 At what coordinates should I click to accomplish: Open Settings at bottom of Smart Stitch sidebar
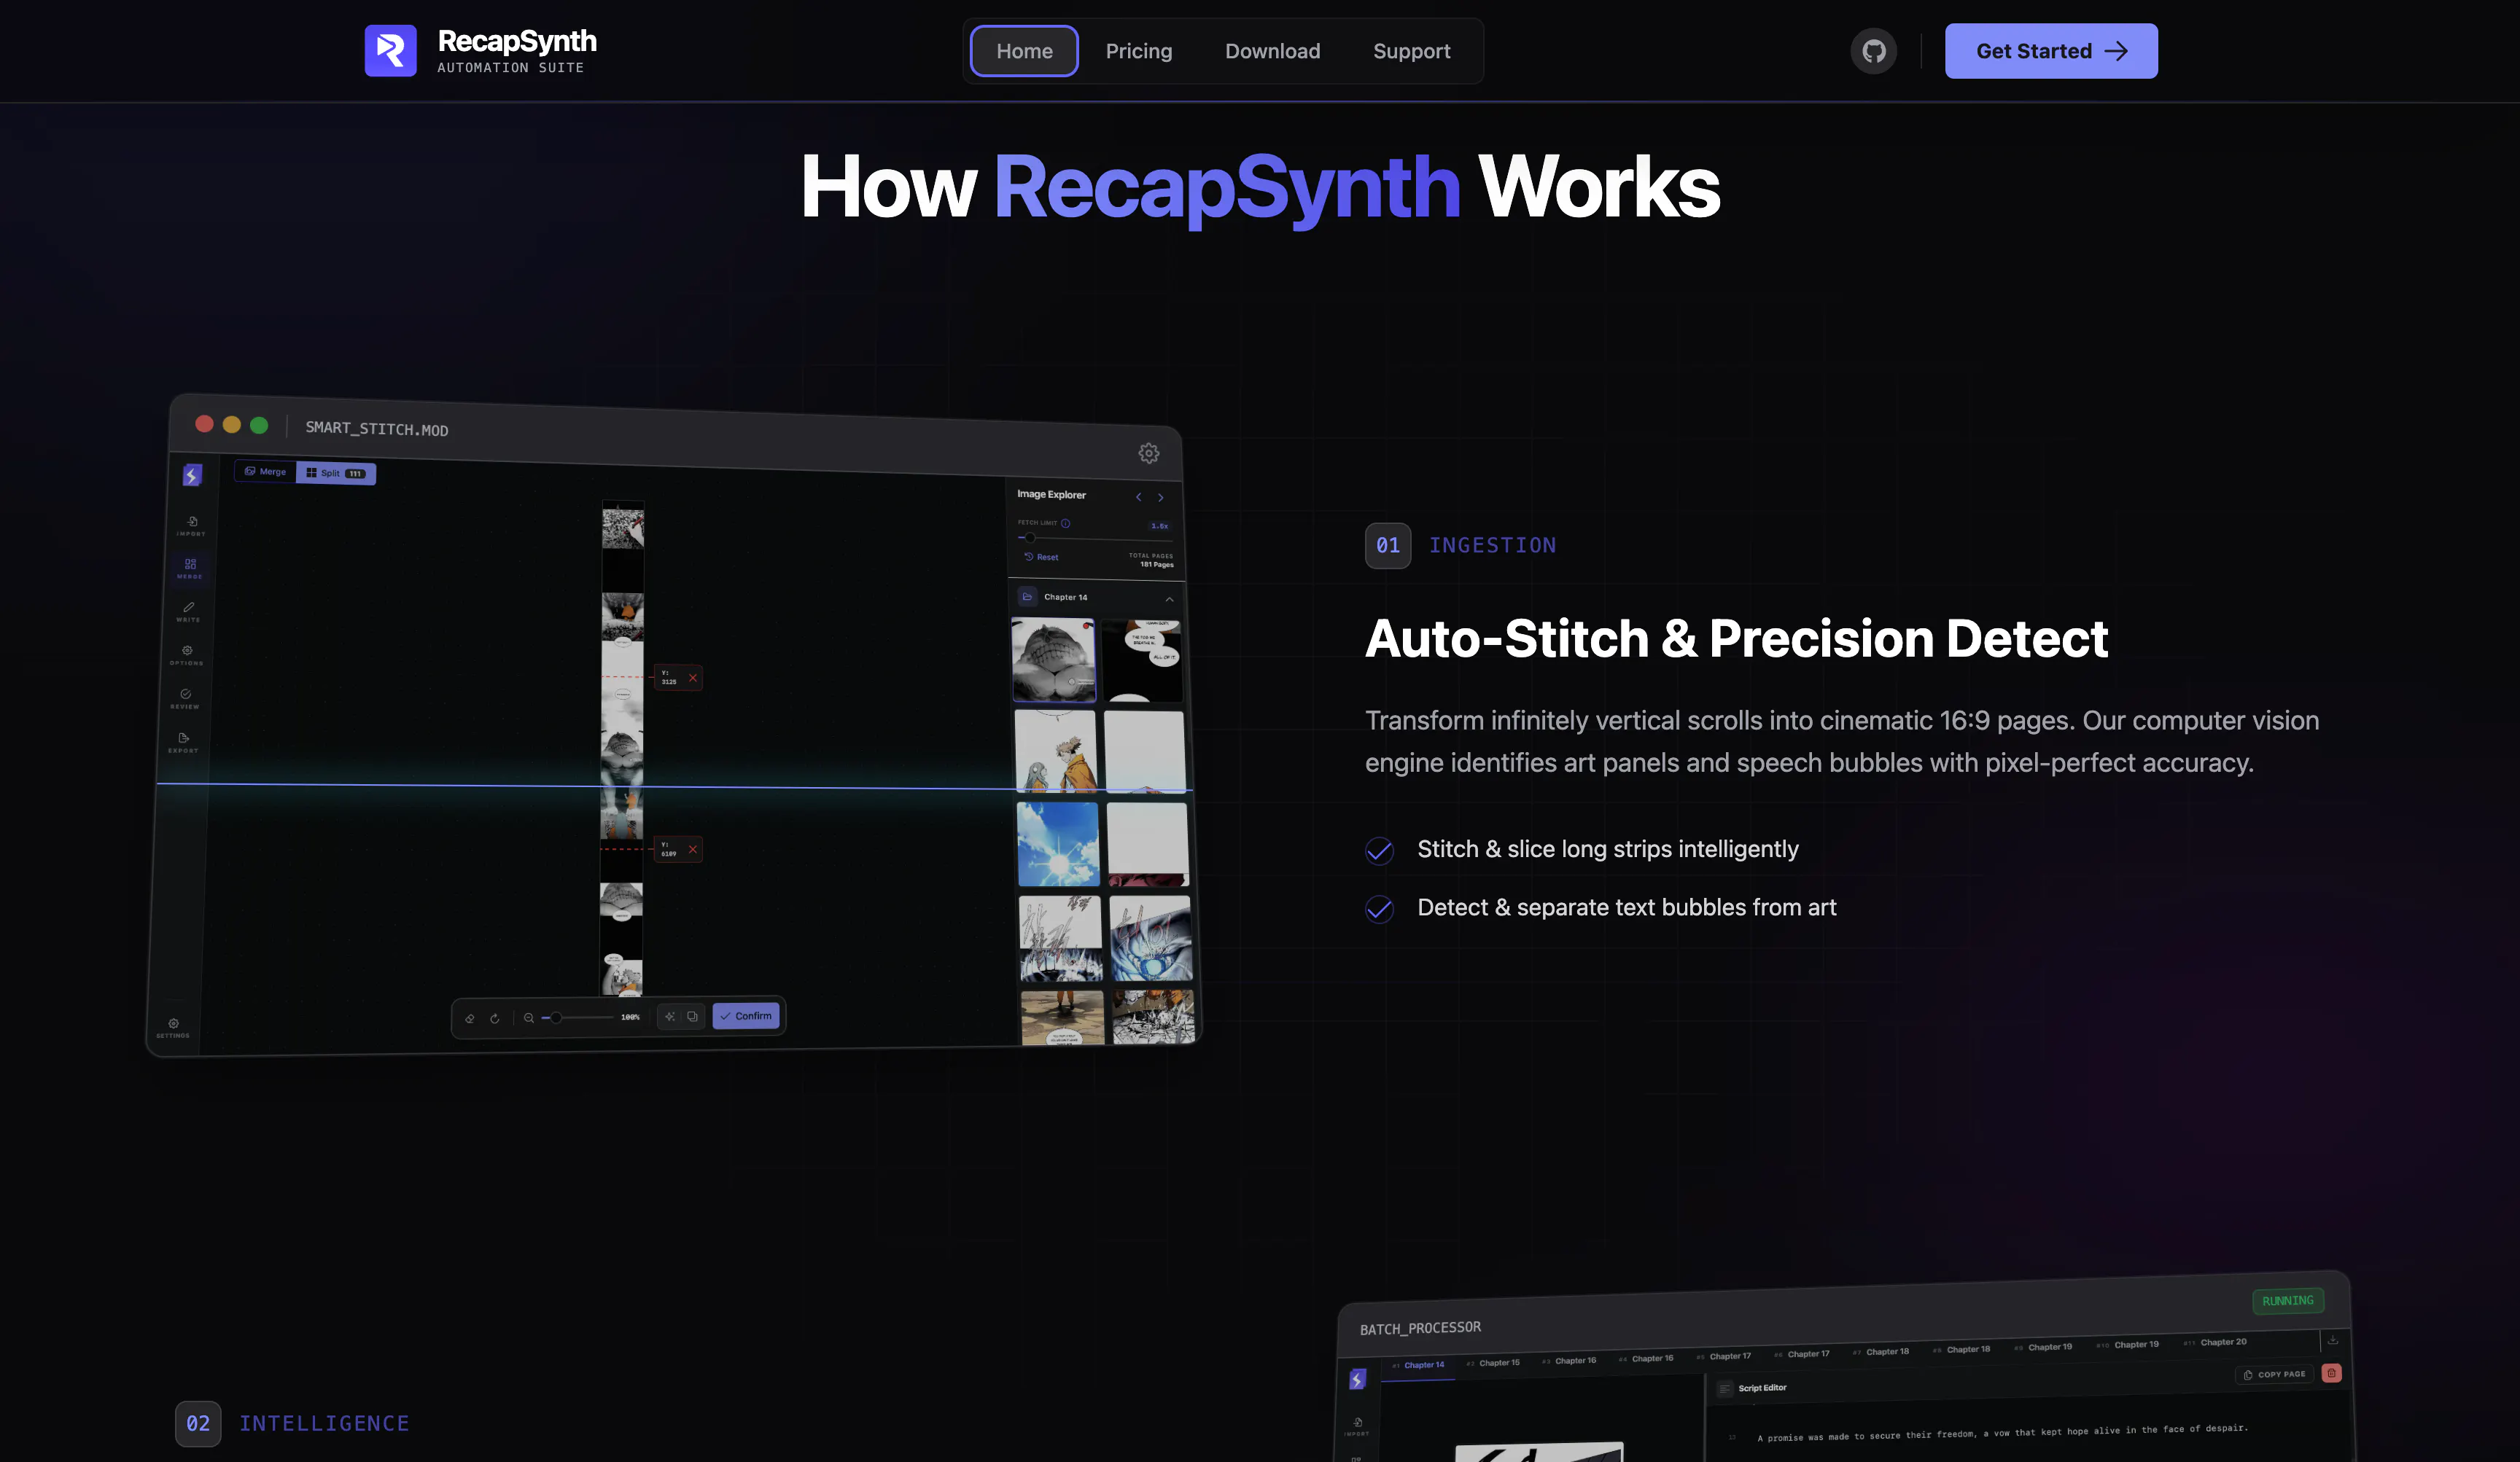point(173,1028)
